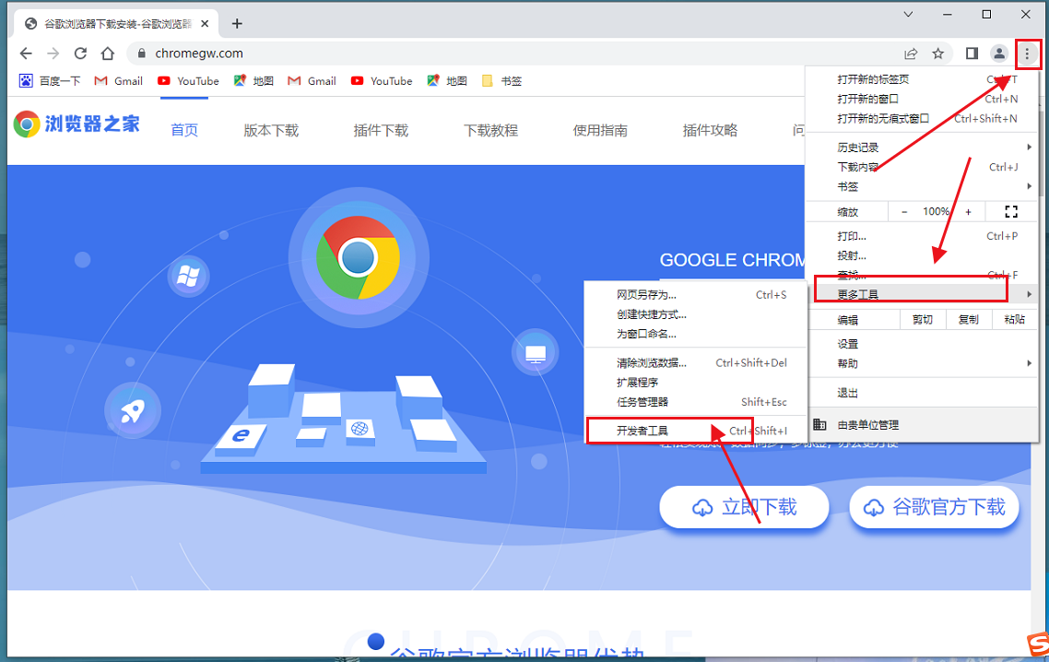
Task: Choose 打印... menu item
Action: [x=923, y=236]
